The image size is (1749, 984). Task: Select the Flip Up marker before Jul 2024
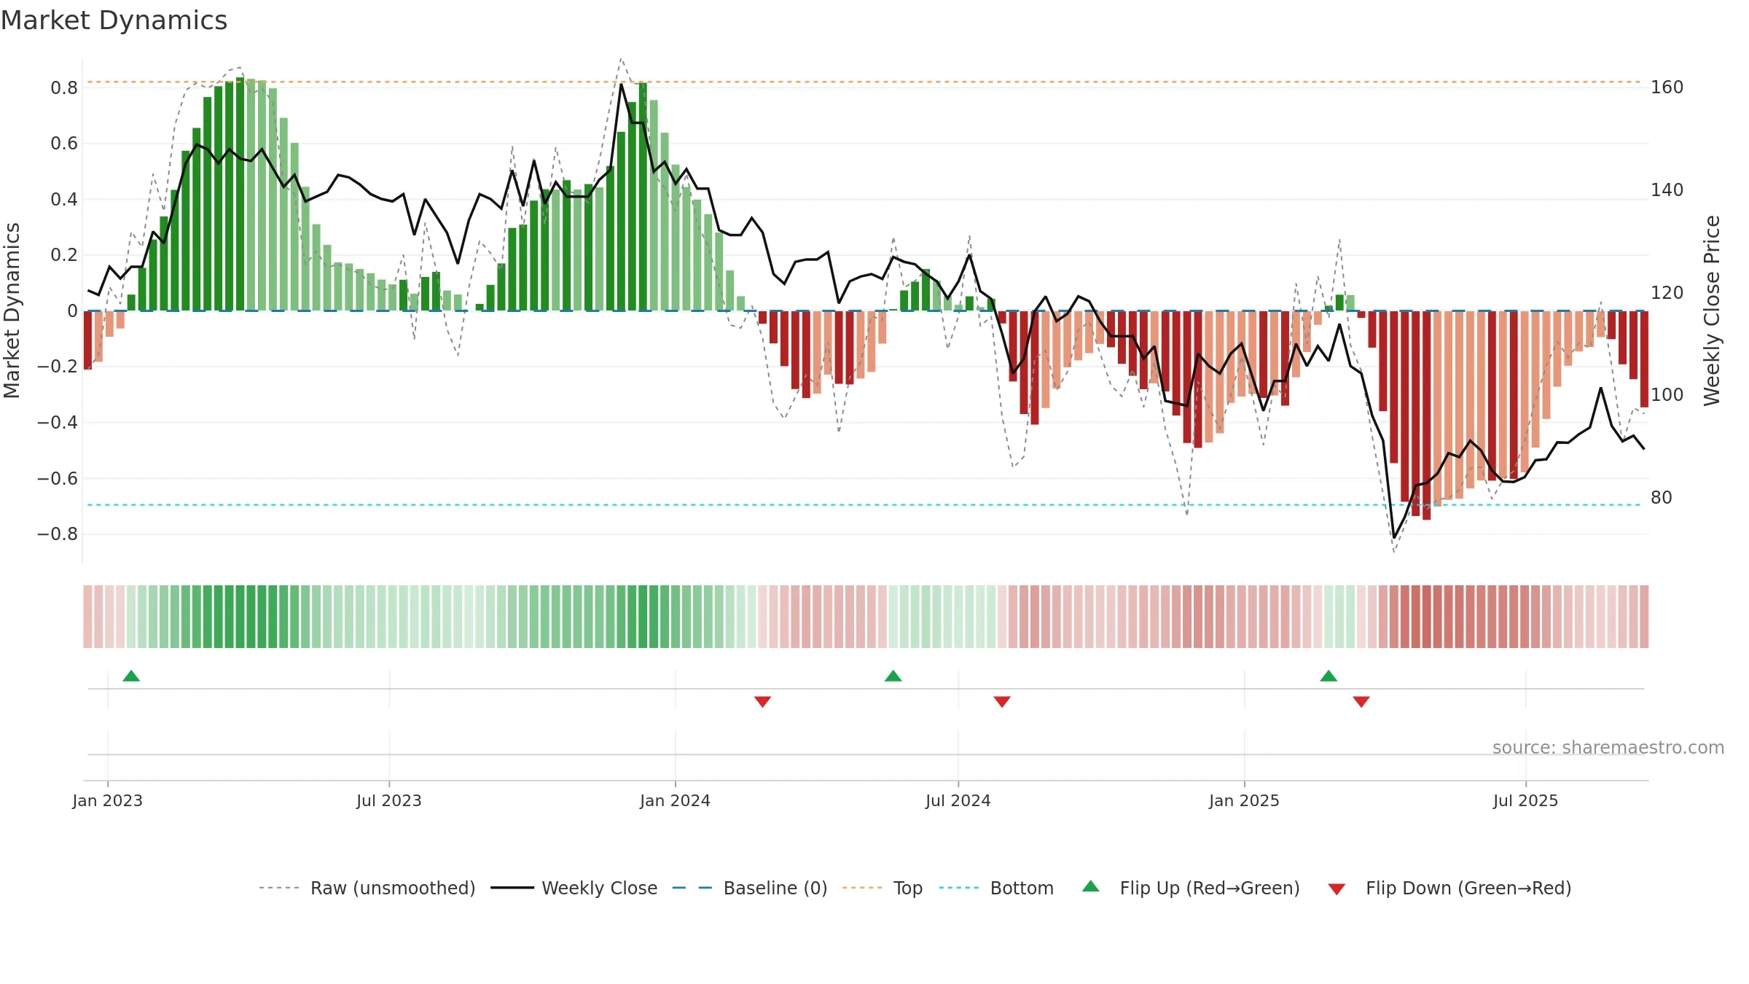[893, 676]
